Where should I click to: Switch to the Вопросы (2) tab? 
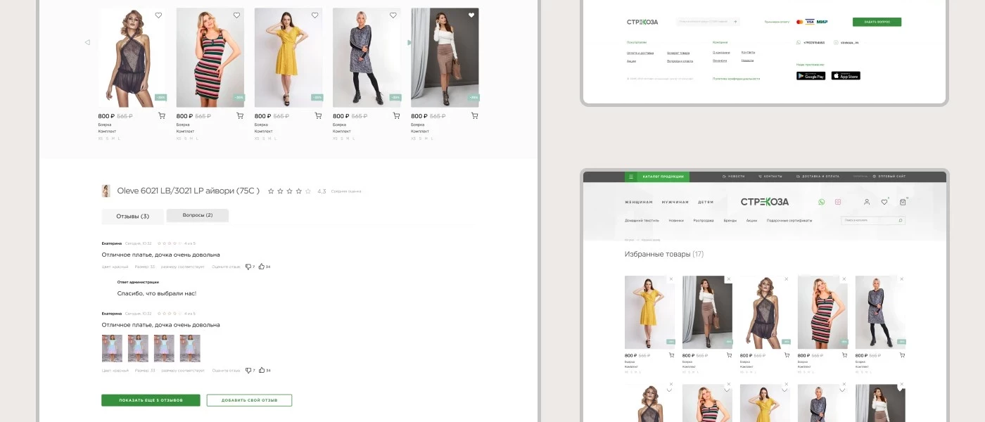pyautogui.click(x=198, y=215)
